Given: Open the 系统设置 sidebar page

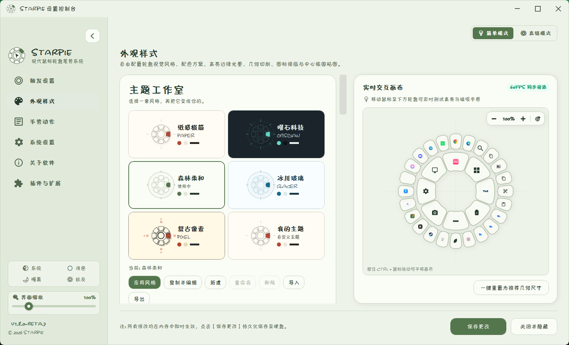Looking at the screenshot, I should pyautogui.click(x=54, y=142).
